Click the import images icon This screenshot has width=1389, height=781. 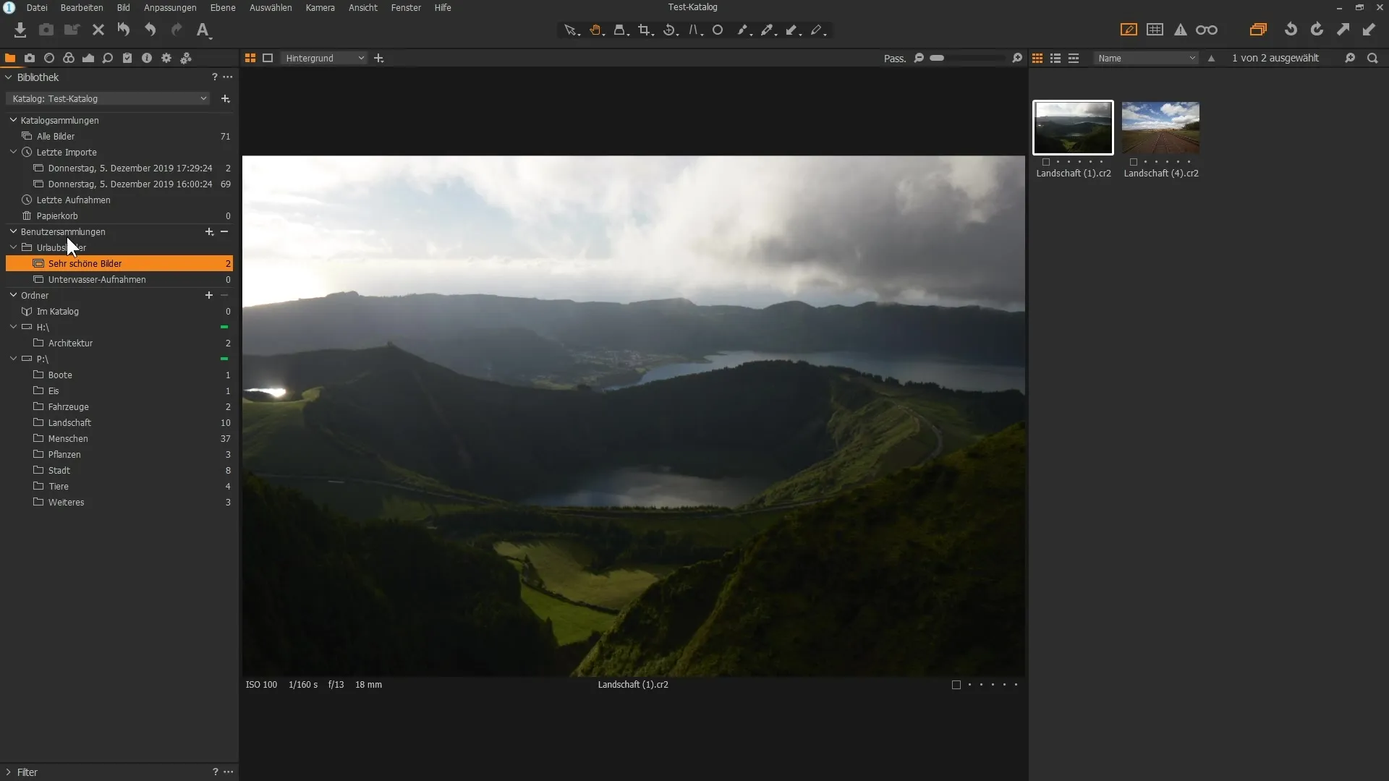pos(20,30)
